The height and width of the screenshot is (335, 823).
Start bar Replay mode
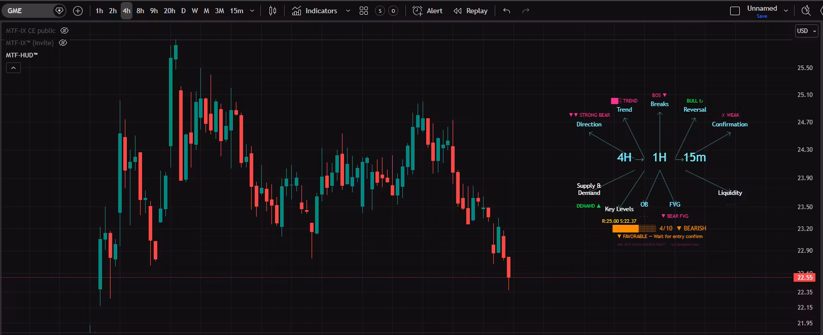[470, 11]
